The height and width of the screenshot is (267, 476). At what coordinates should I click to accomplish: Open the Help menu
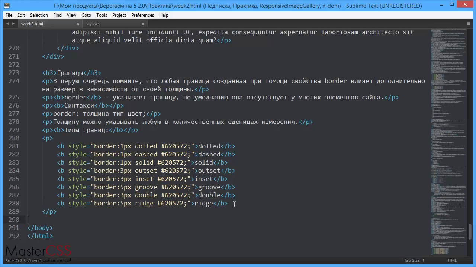pos(164,15)
